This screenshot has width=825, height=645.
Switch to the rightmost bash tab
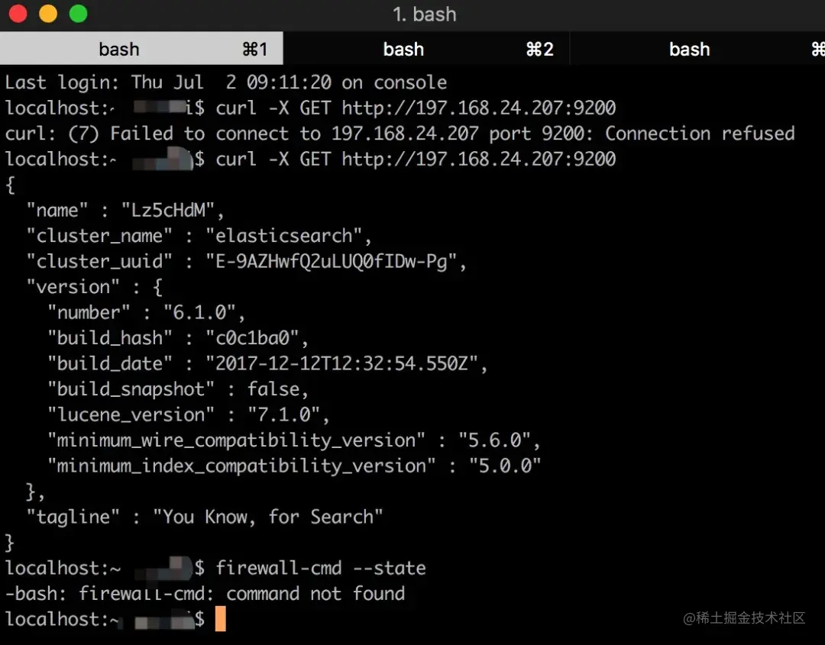[689, 48]
